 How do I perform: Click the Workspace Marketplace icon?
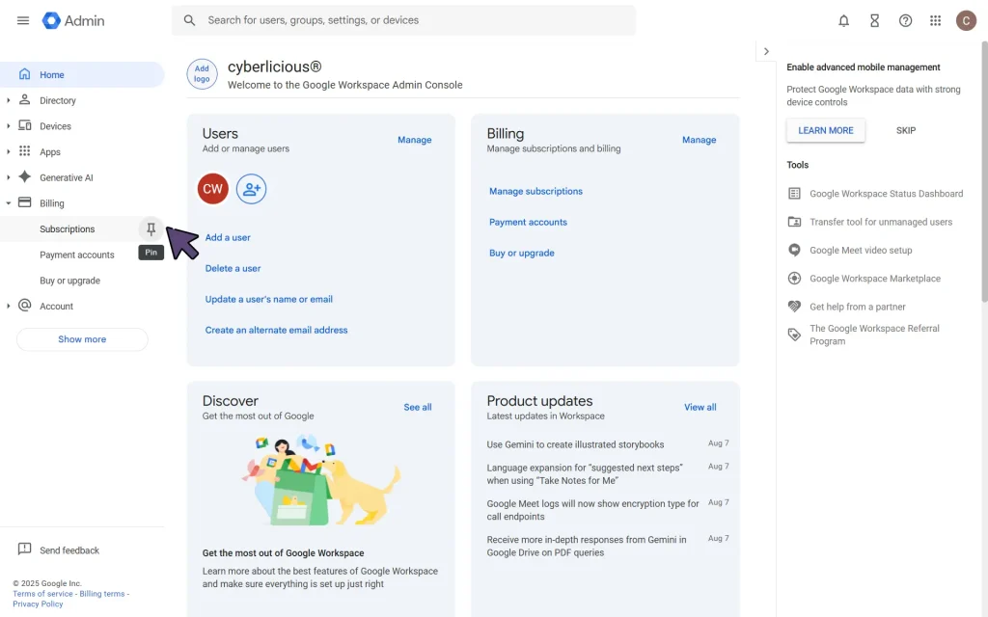pyautogui.click(x=794, y=279)
